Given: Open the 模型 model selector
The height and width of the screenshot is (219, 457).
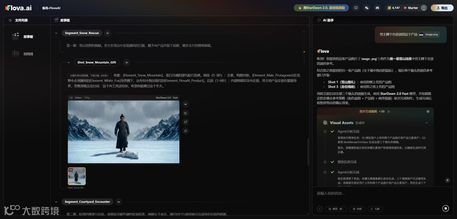Looking at the screenshot, I should [x=336, y=209].
